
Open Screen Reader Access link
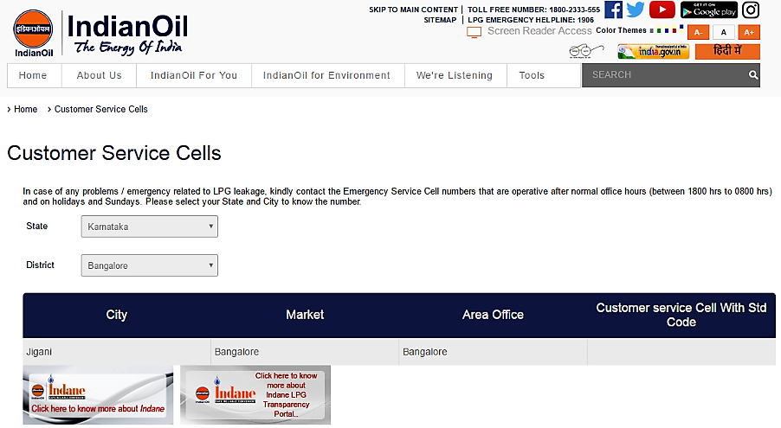(539, 31)
